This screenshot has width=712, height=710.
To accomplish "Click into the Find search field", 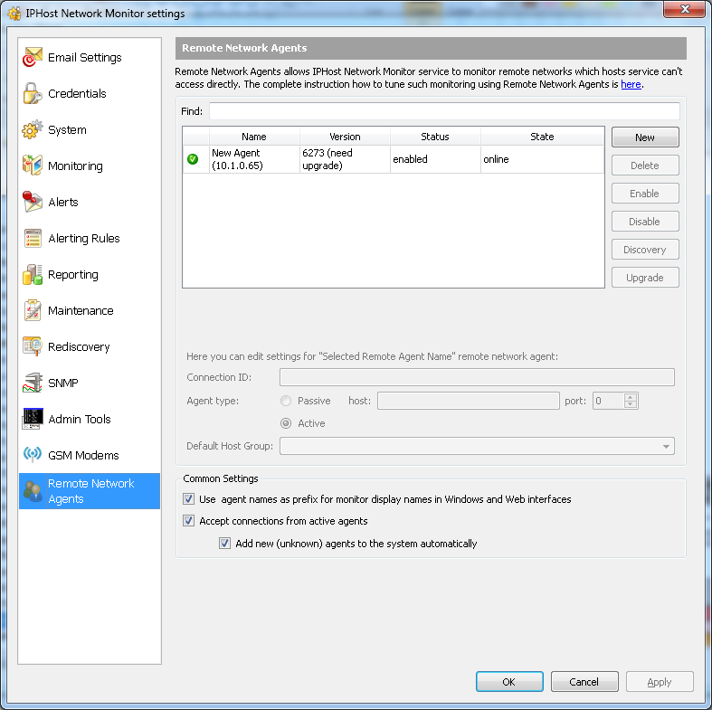I will [443, 111].
